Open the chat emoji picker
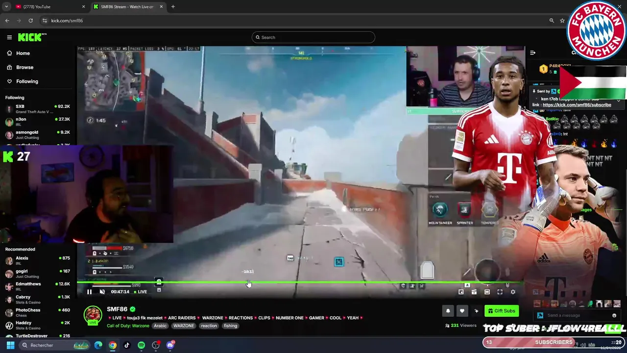 tap(614, 315)
